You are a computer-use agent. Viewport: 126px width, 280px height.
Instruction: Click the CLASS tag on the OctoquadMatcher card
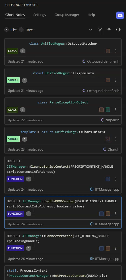[12, 51]
